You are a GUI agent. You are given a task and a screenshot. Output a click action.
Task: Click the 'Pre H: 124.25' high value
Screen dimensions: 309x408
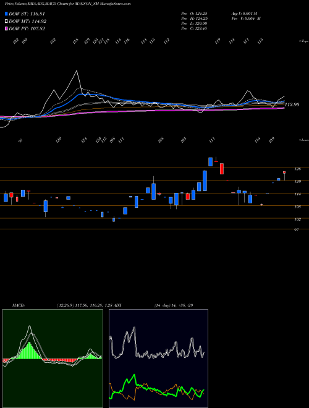(x=194, y=19)
